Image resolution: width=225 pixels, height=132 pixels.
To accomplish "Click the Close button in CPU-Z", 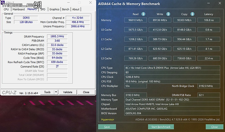I will [86, 92].
